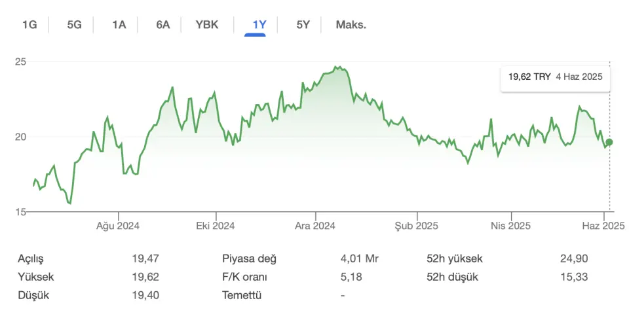The height and width of the screenshot is (320, 629).
Task: Show the 6A six-month range
Action: 163,25
